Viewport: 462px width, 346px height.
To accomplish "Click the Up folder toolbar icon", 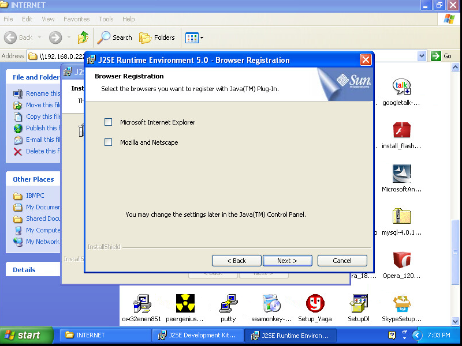I will [x=83, y=37].
